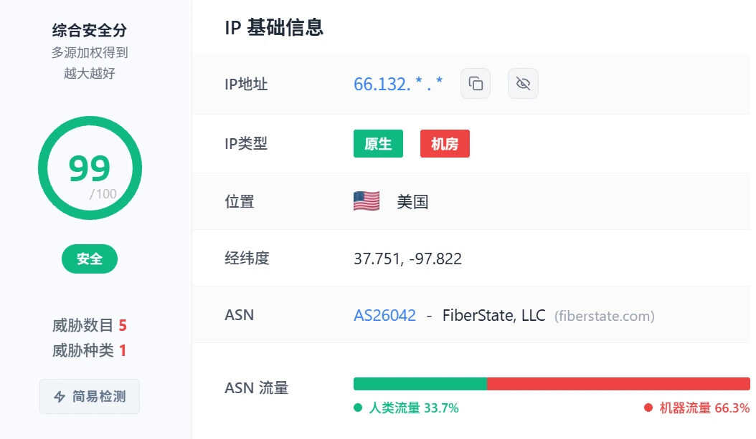The width and height of the screenshot is (756, 439).
Task: Click the 美国 location text
Action: pos(412,202)
